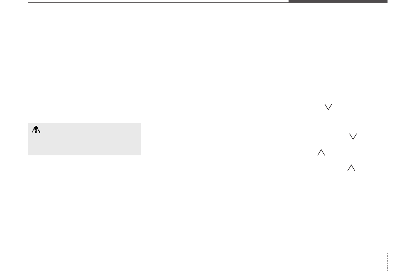Click the thin horizontal rule at page top

[157, 3]
